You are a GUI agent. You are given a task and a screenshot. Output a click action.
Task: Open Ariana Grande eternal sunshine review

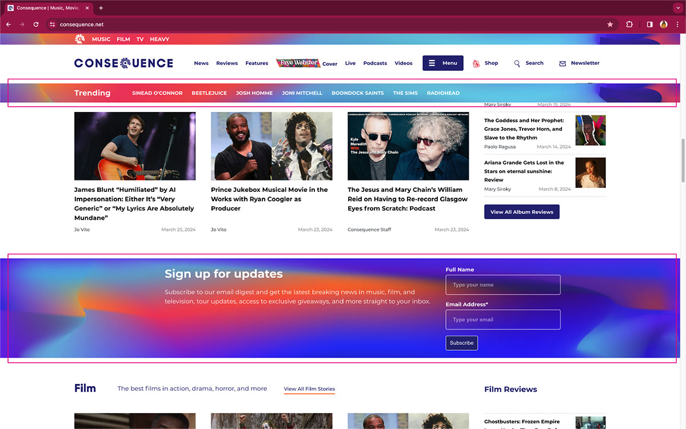coord(524,171)
